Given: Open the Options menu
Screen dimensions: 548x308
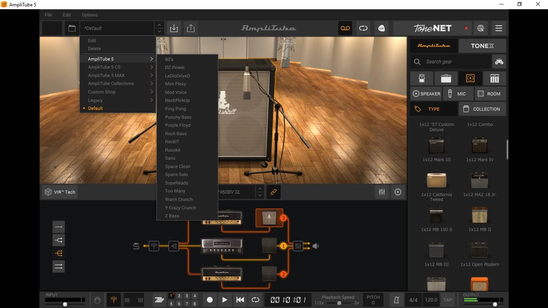Looking at the screenshot, I should click(89, 15).
